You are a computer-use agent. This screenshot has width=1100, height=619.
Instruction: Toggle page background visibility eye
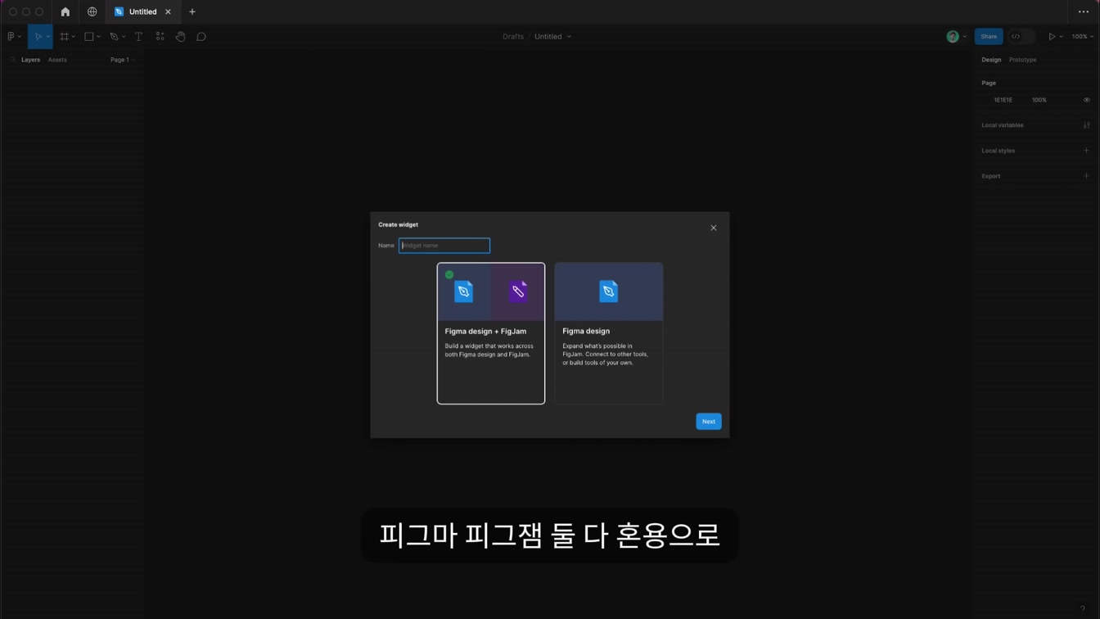coord(1087,100)
